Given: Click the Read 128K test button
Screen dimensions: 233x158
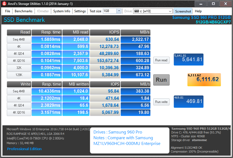Looking at the screenshot, I should [19, 75].
